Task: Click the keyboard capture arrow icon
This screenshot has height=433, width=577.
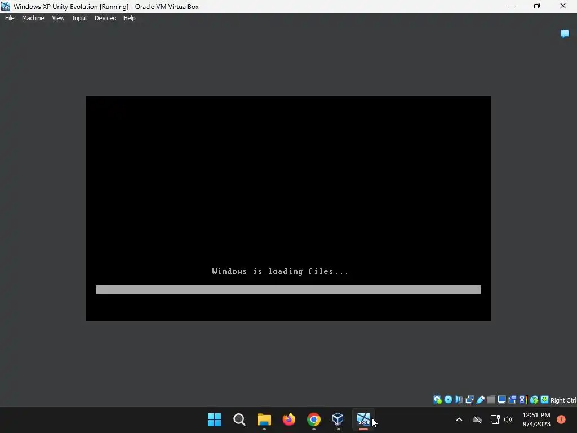Action: [545, 400]
